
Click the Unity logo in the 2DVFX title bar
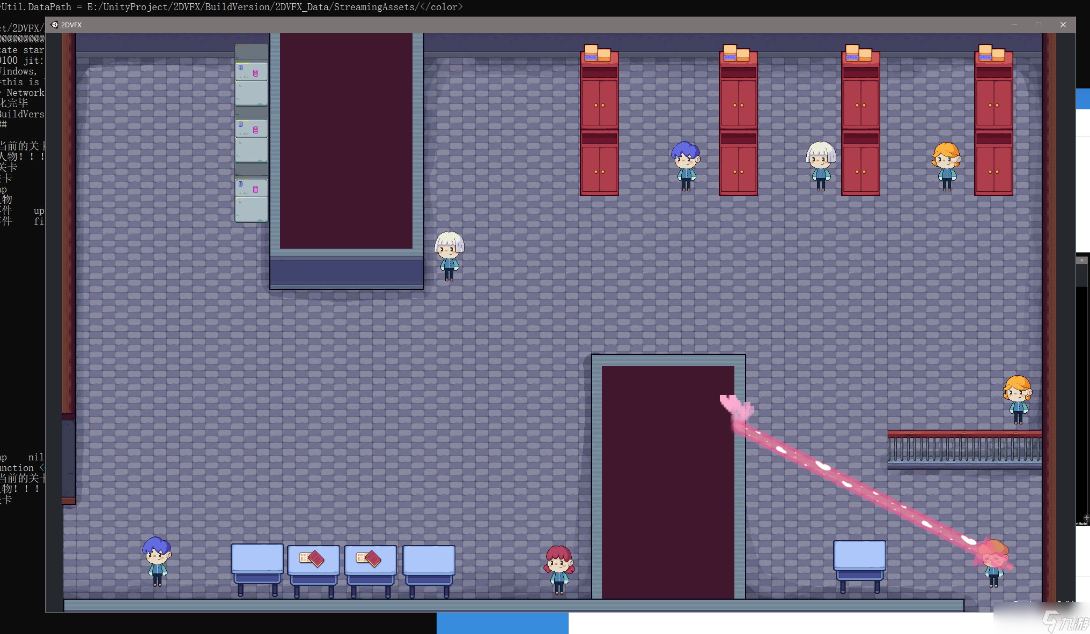pos(55,25)
